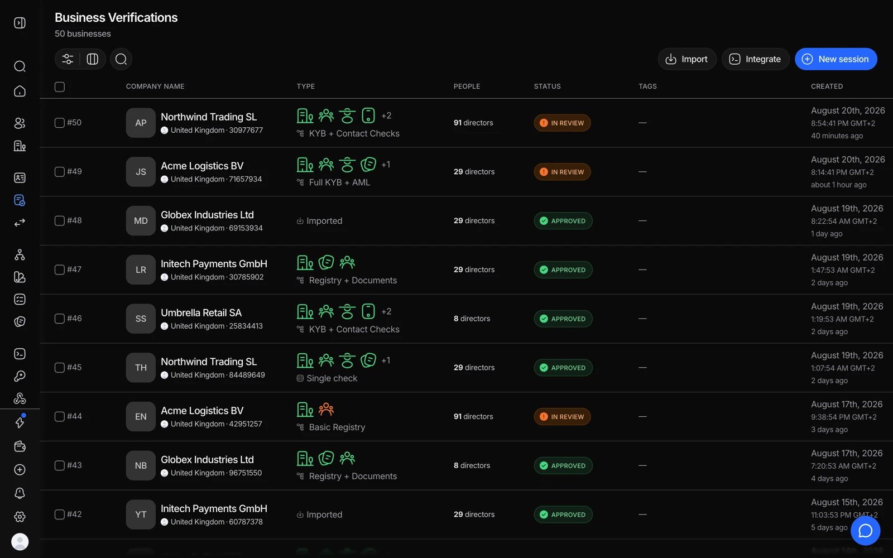Click the table search magnifier icon
The height and width of the screenshot is (558, 893).
click(121, 59)
